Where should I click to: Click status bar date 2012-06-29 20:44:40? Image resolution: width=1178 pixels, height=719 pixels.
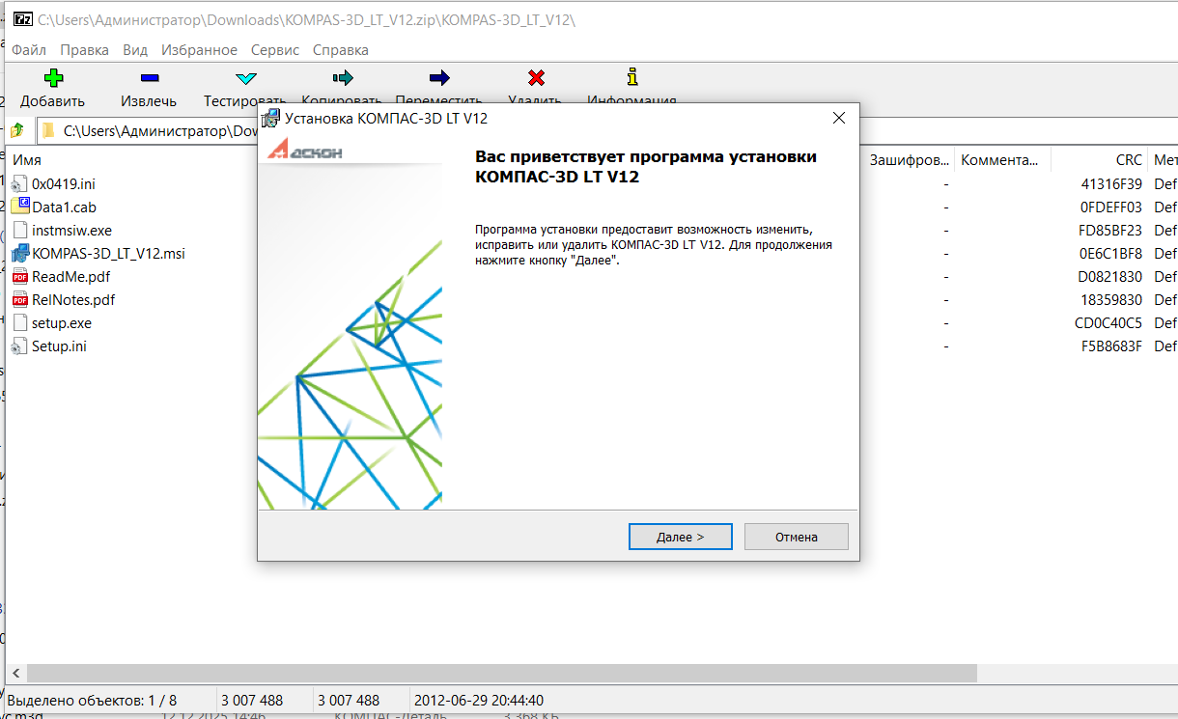coord(479,701)
